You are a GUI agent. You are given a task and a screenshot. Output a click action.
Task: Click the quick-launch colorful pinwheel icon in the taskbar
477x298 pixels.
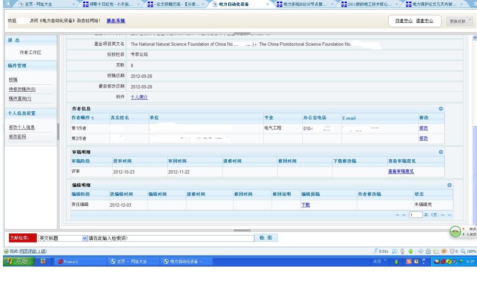[x=43, y=261]
